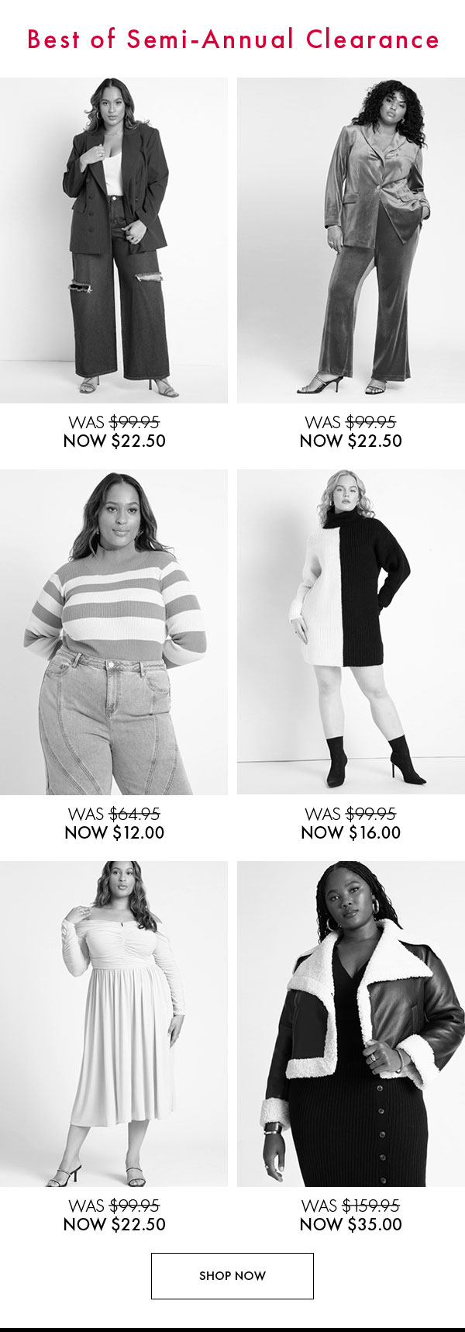
Task: Click WAS $99.95 under the midi dress
Action: pos(114,1206)
